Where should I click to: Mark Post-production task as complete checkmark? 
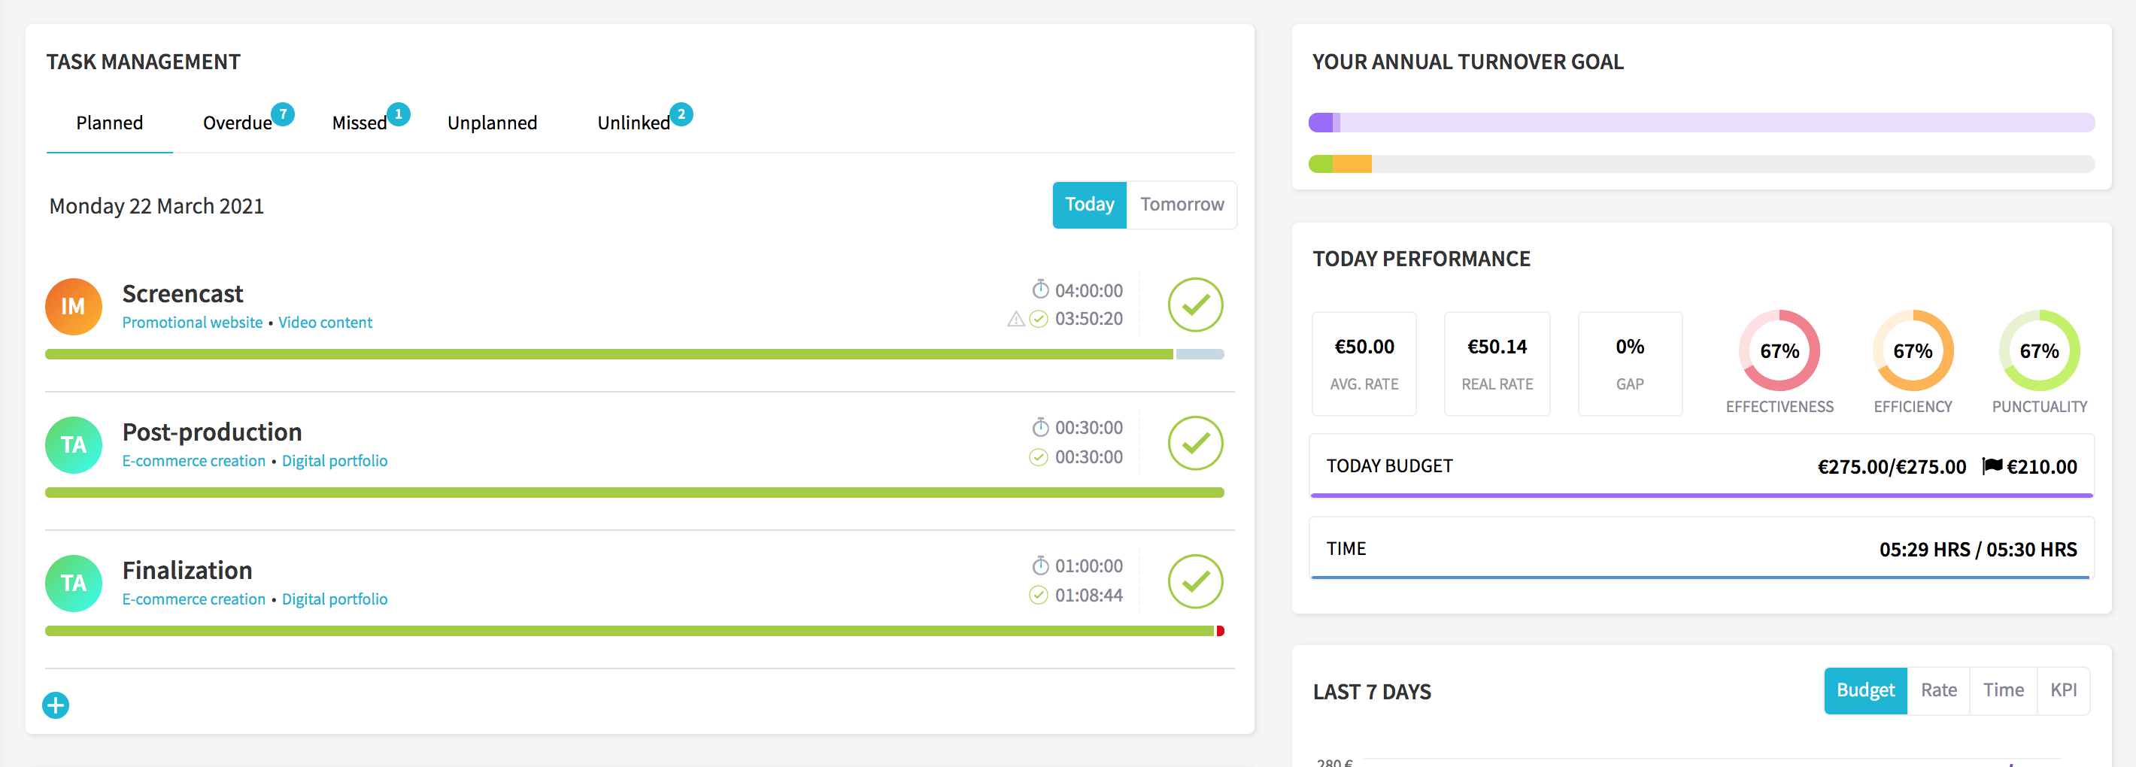pyautogui.click(x=1195, y=444)
